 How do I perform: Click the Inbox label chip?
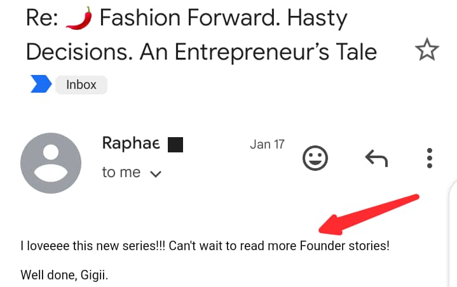tap(81, 84)
